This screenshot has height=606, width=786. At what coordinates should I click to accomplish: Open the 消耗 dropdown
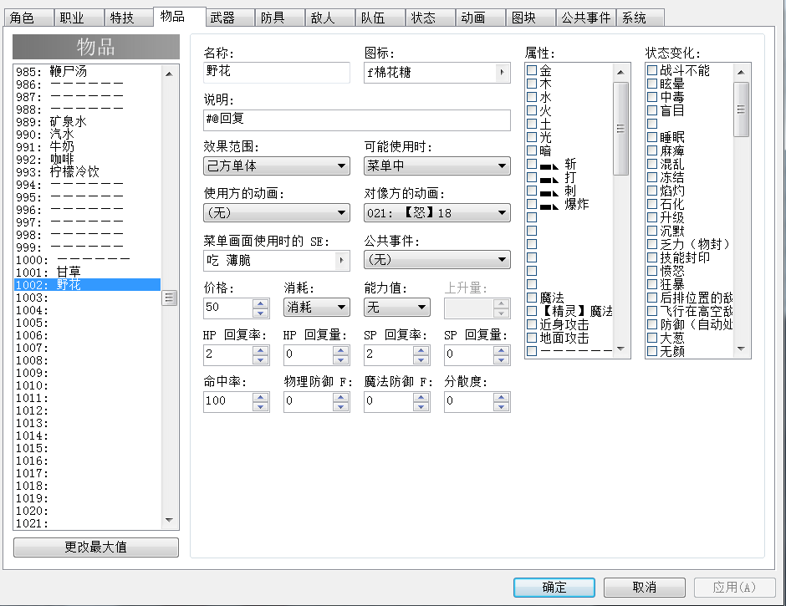(317, 308)
